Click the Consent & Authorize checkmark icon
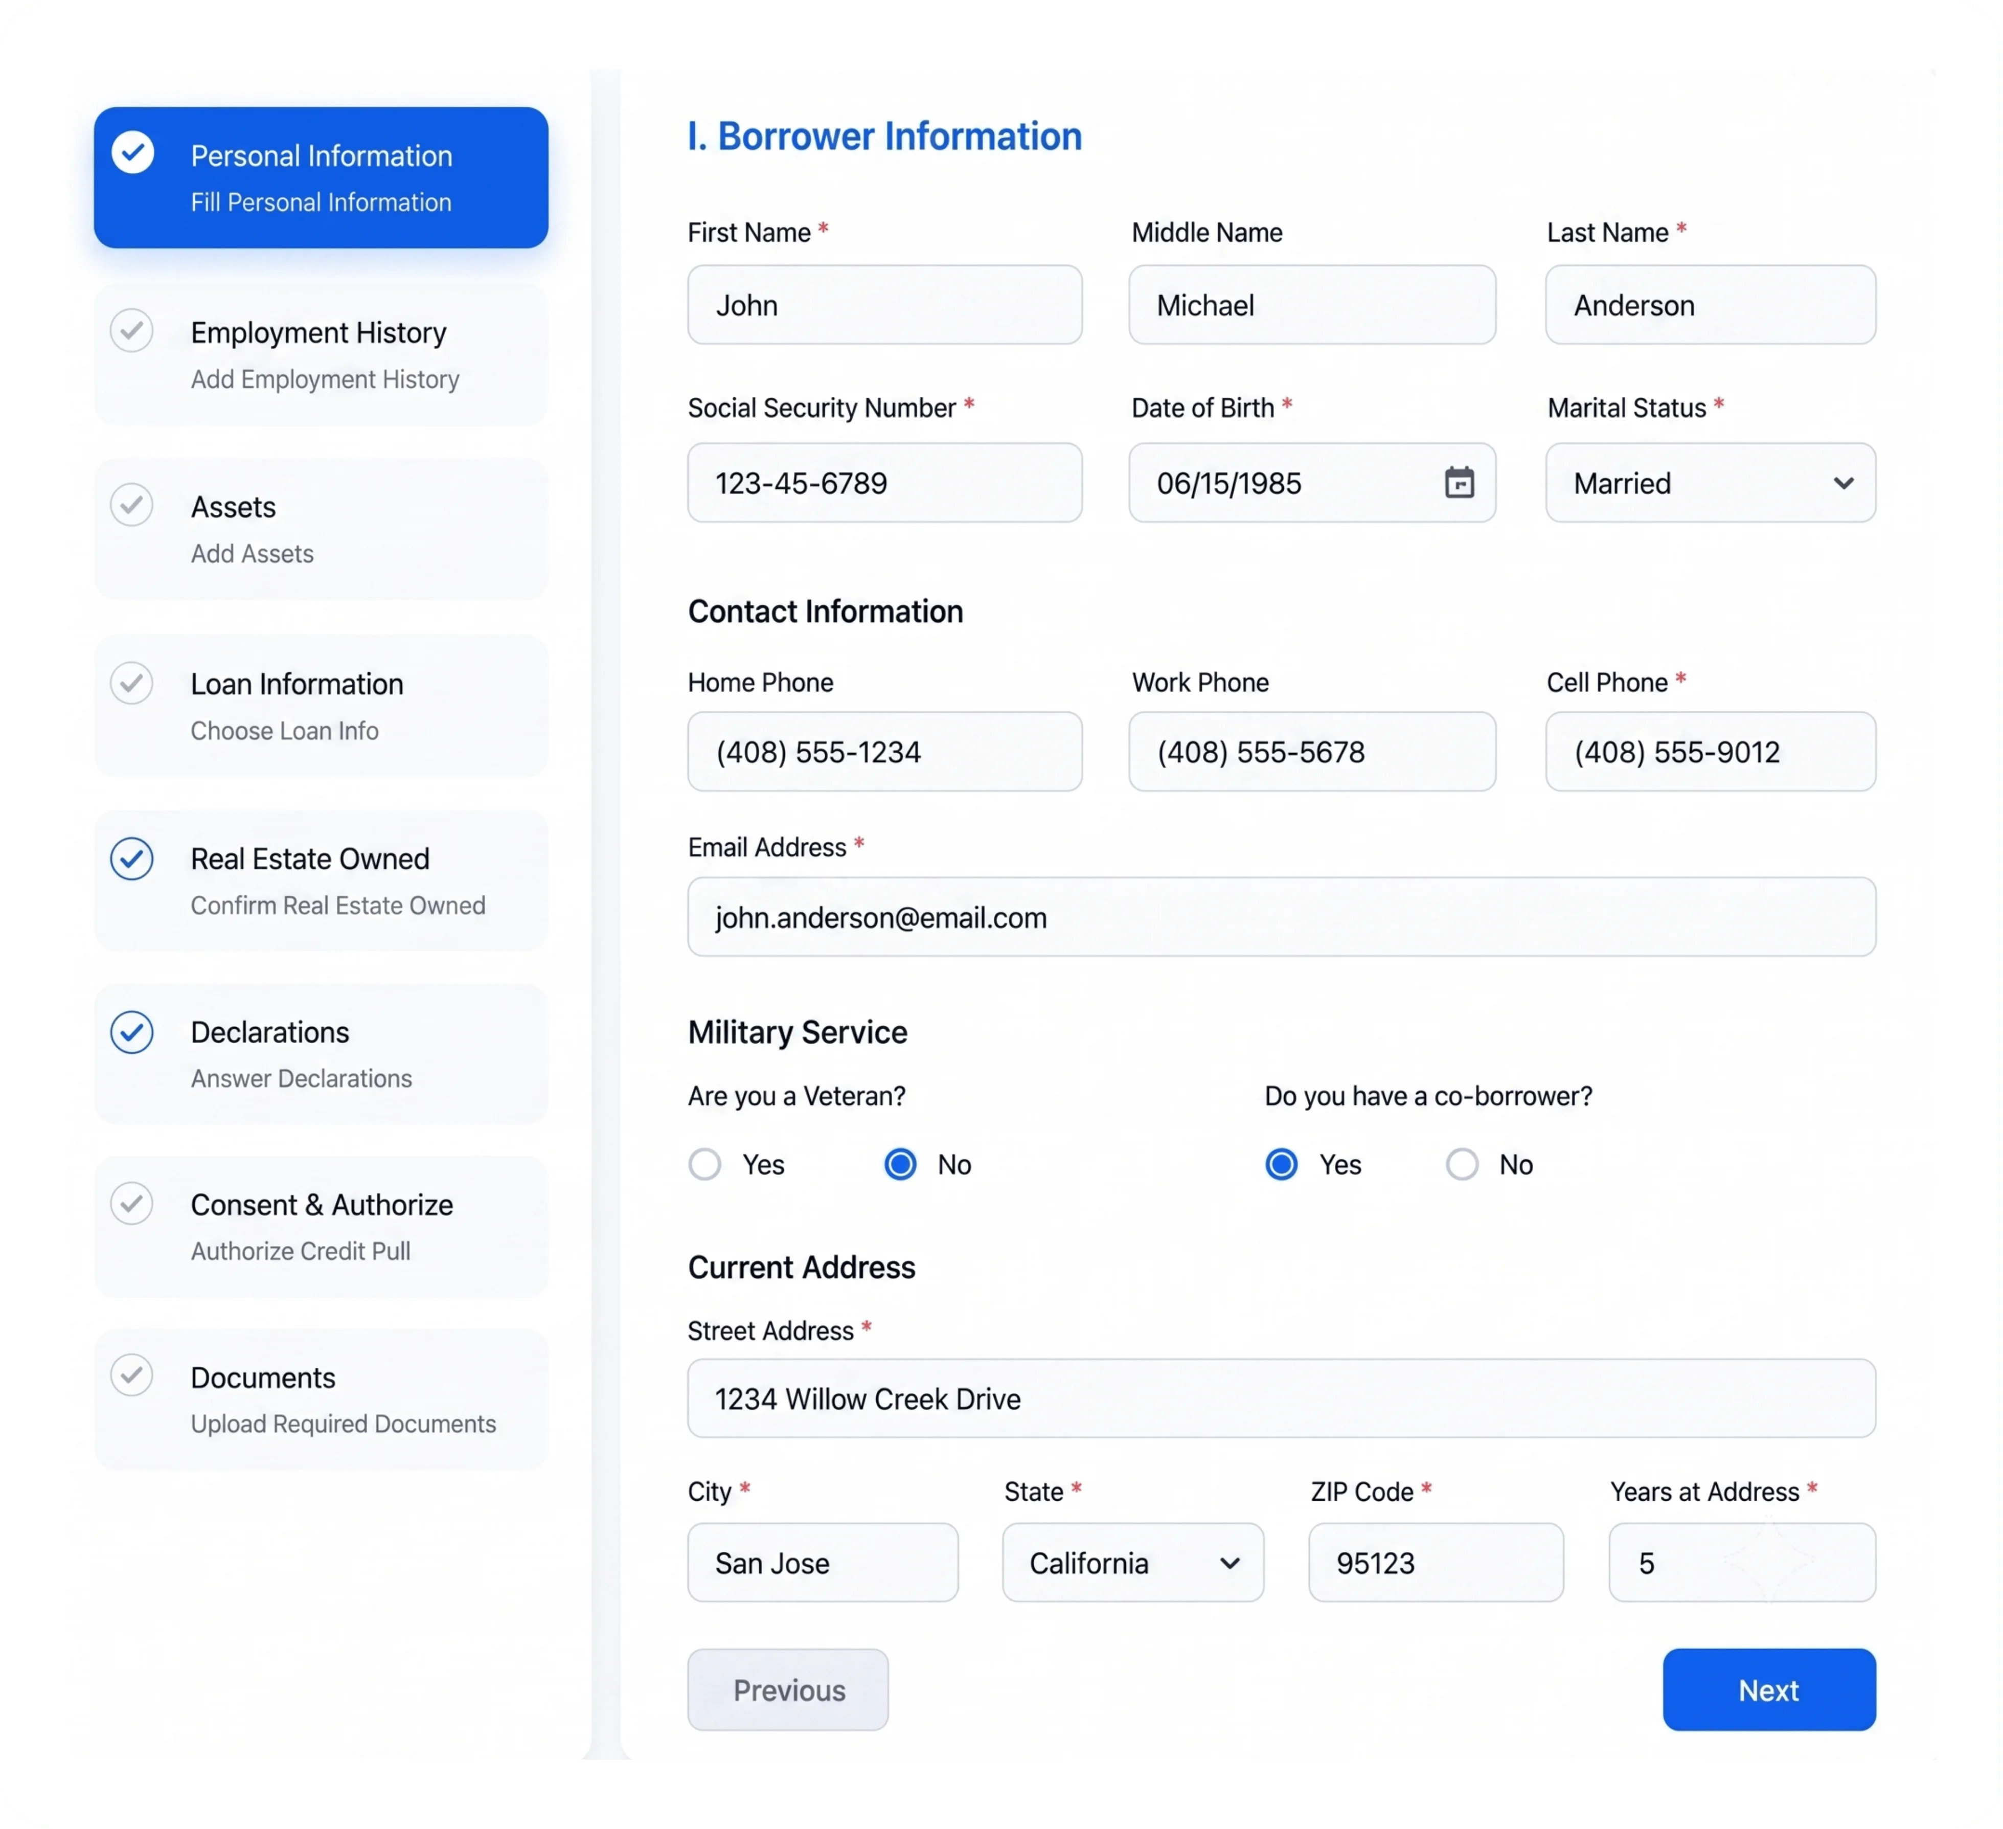 click(131, 1203)
